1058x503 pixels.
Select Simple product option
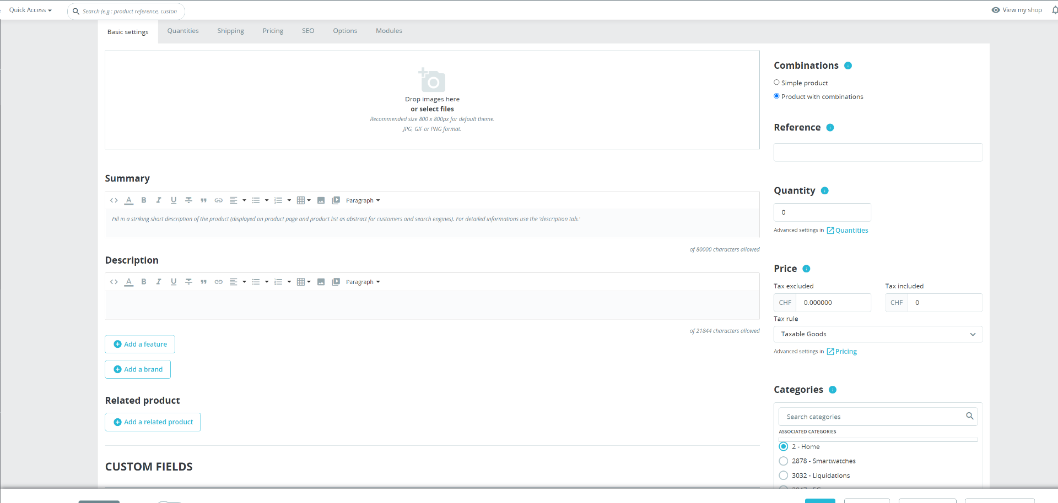(776, 83)
